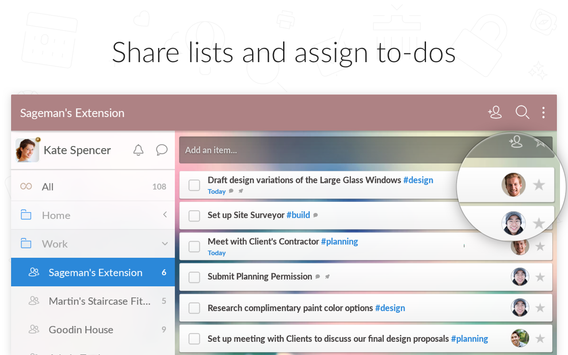Complete the Meet with Client's Contractor task
The image size is (568, 355).
[x=194, y=246]
